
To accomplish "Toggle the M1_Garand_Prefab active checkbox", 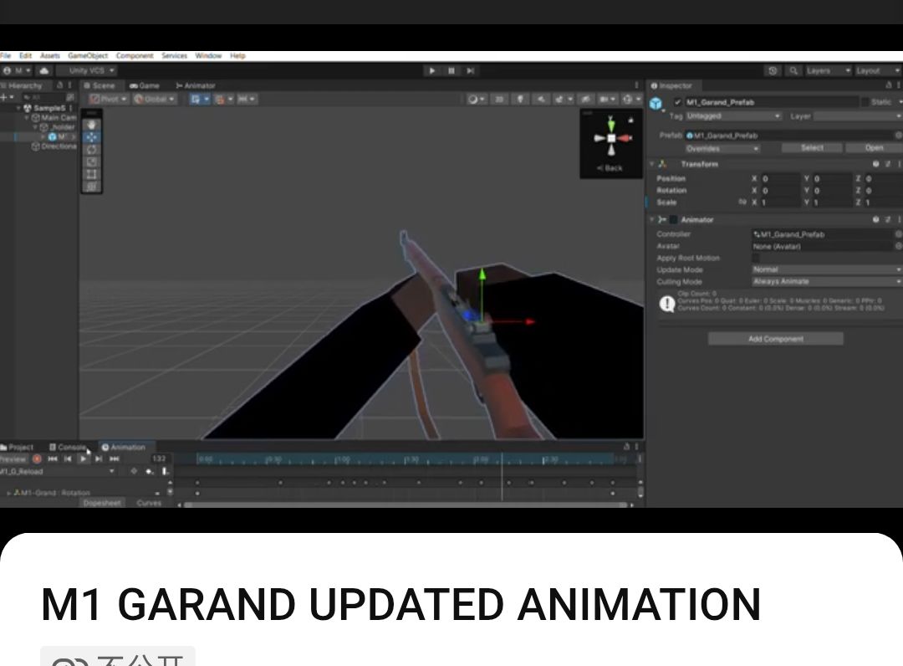I will (678, 102).
